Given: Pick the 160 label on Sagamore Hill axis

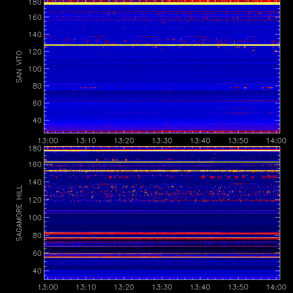Looking at the screenshot, I should click(35, 164).
